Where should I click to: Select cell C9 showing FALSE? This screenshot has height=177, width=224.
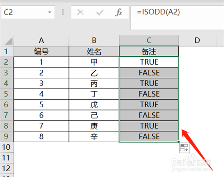[x=149, y=136]
